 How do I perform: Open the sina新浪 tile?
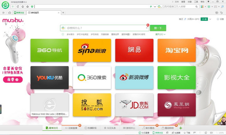pos(92,50)
